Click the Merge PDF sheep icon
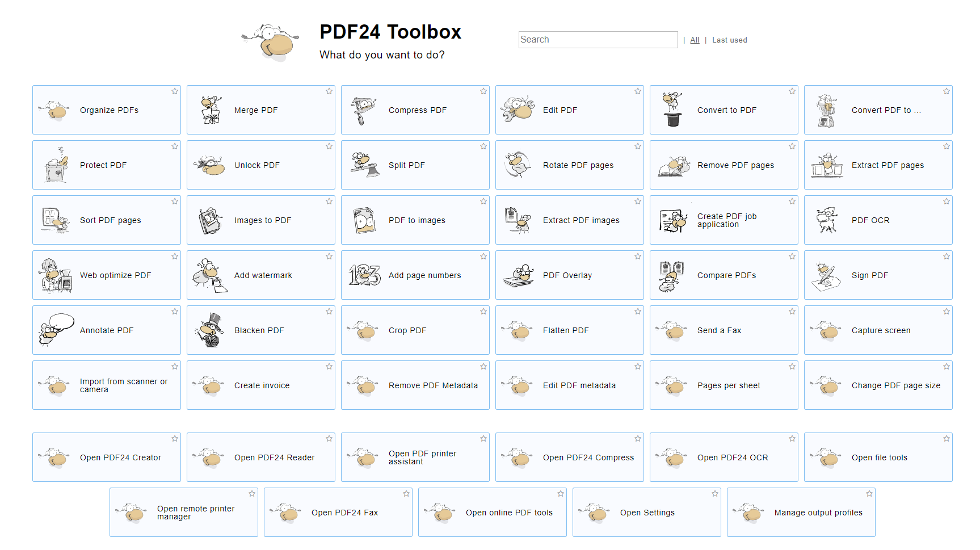Viewport: 980px width, 550px height. (x=211, y=110)
